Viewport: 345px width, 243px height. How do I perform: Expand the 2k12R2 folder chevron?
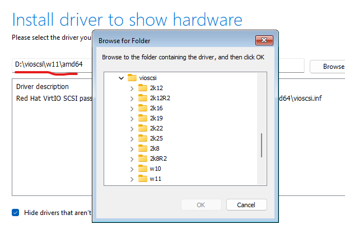click(132, 98)
